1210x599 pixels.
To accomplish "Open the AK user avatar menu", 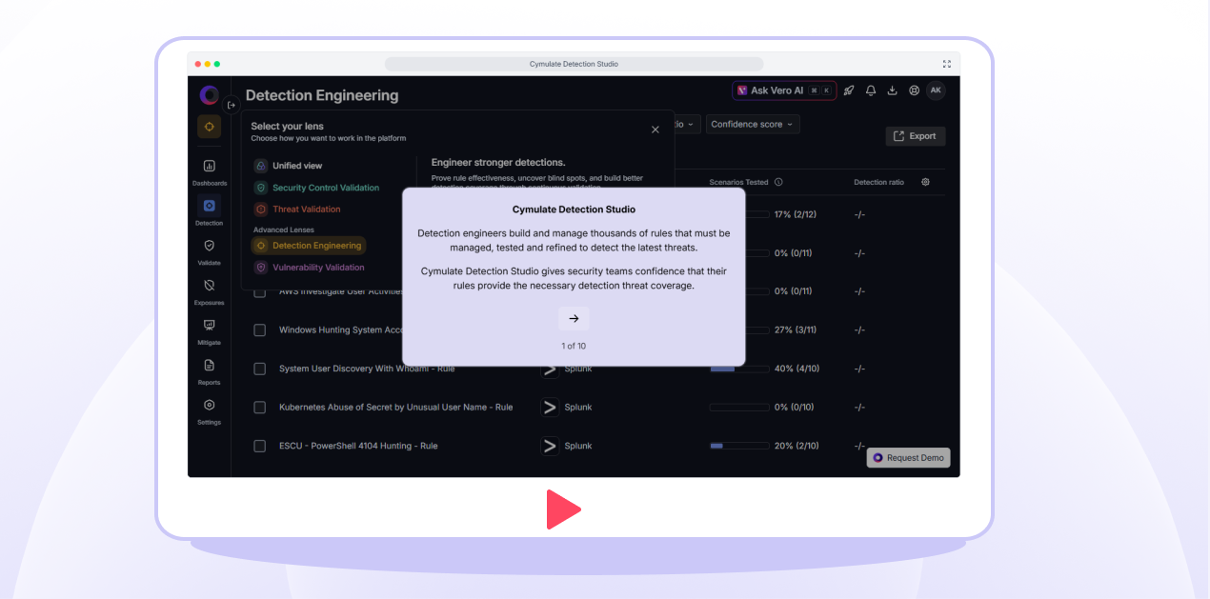I will [936, 90].
